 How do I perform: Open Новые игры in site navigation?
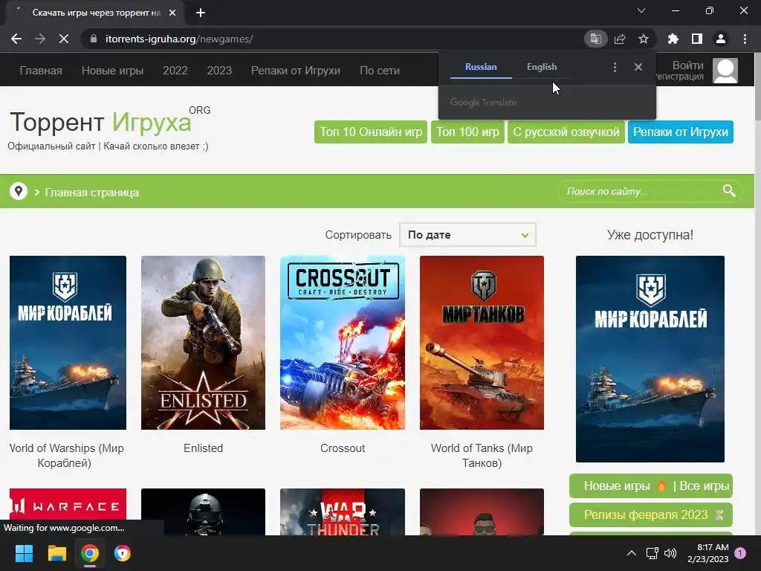tap(113, 71)
